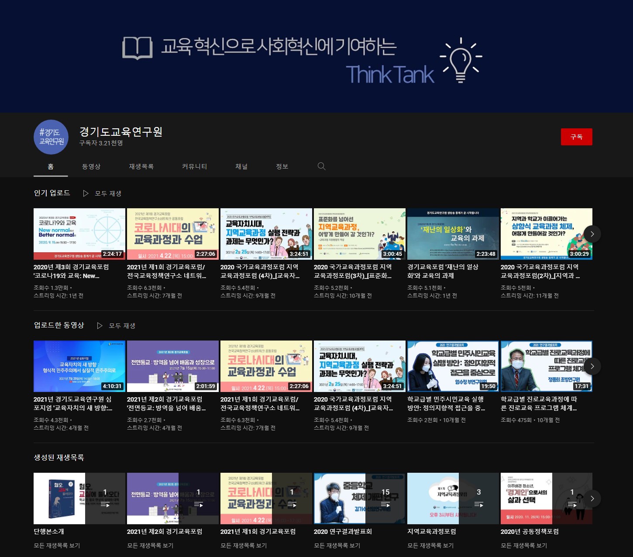
Task: View full playlist for 2021년 제1회 경기교육포럼
Action: (x=244, y=546)
